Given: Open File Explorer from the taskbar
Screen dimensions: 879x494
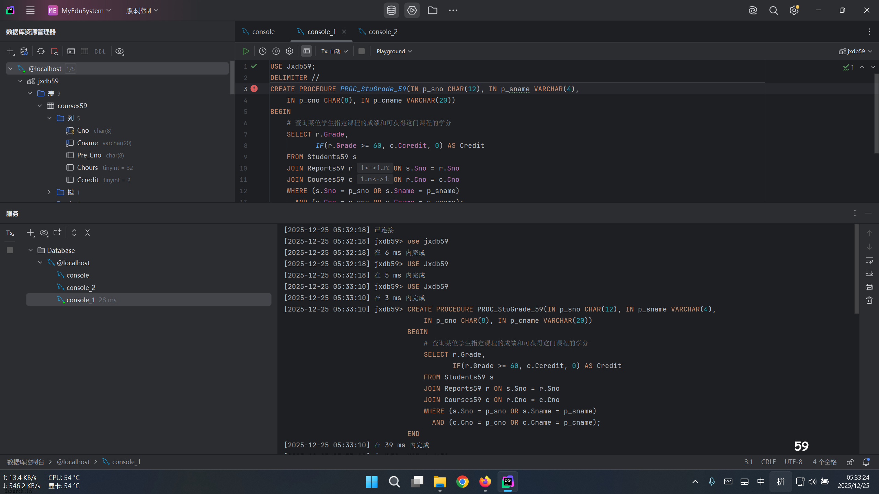Looking at the screenshot, I should click(439, 482).
